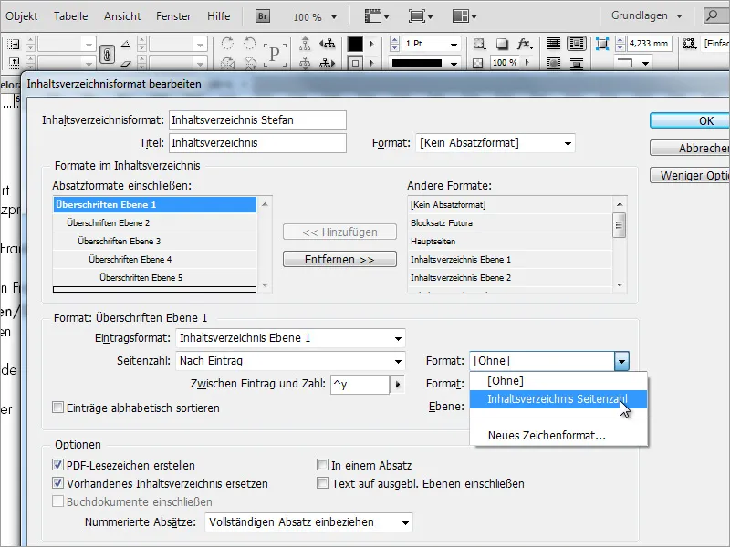The height and width of the screenshot is (547, 730).
Task: Select Inhaltsverzeichnis Seitenzahl in dropdown list
Action: coord(558,399)
